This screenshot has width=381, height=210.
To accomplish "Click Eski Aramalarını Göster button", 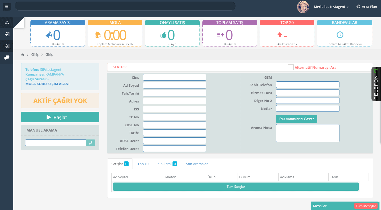I will [296, 119].
